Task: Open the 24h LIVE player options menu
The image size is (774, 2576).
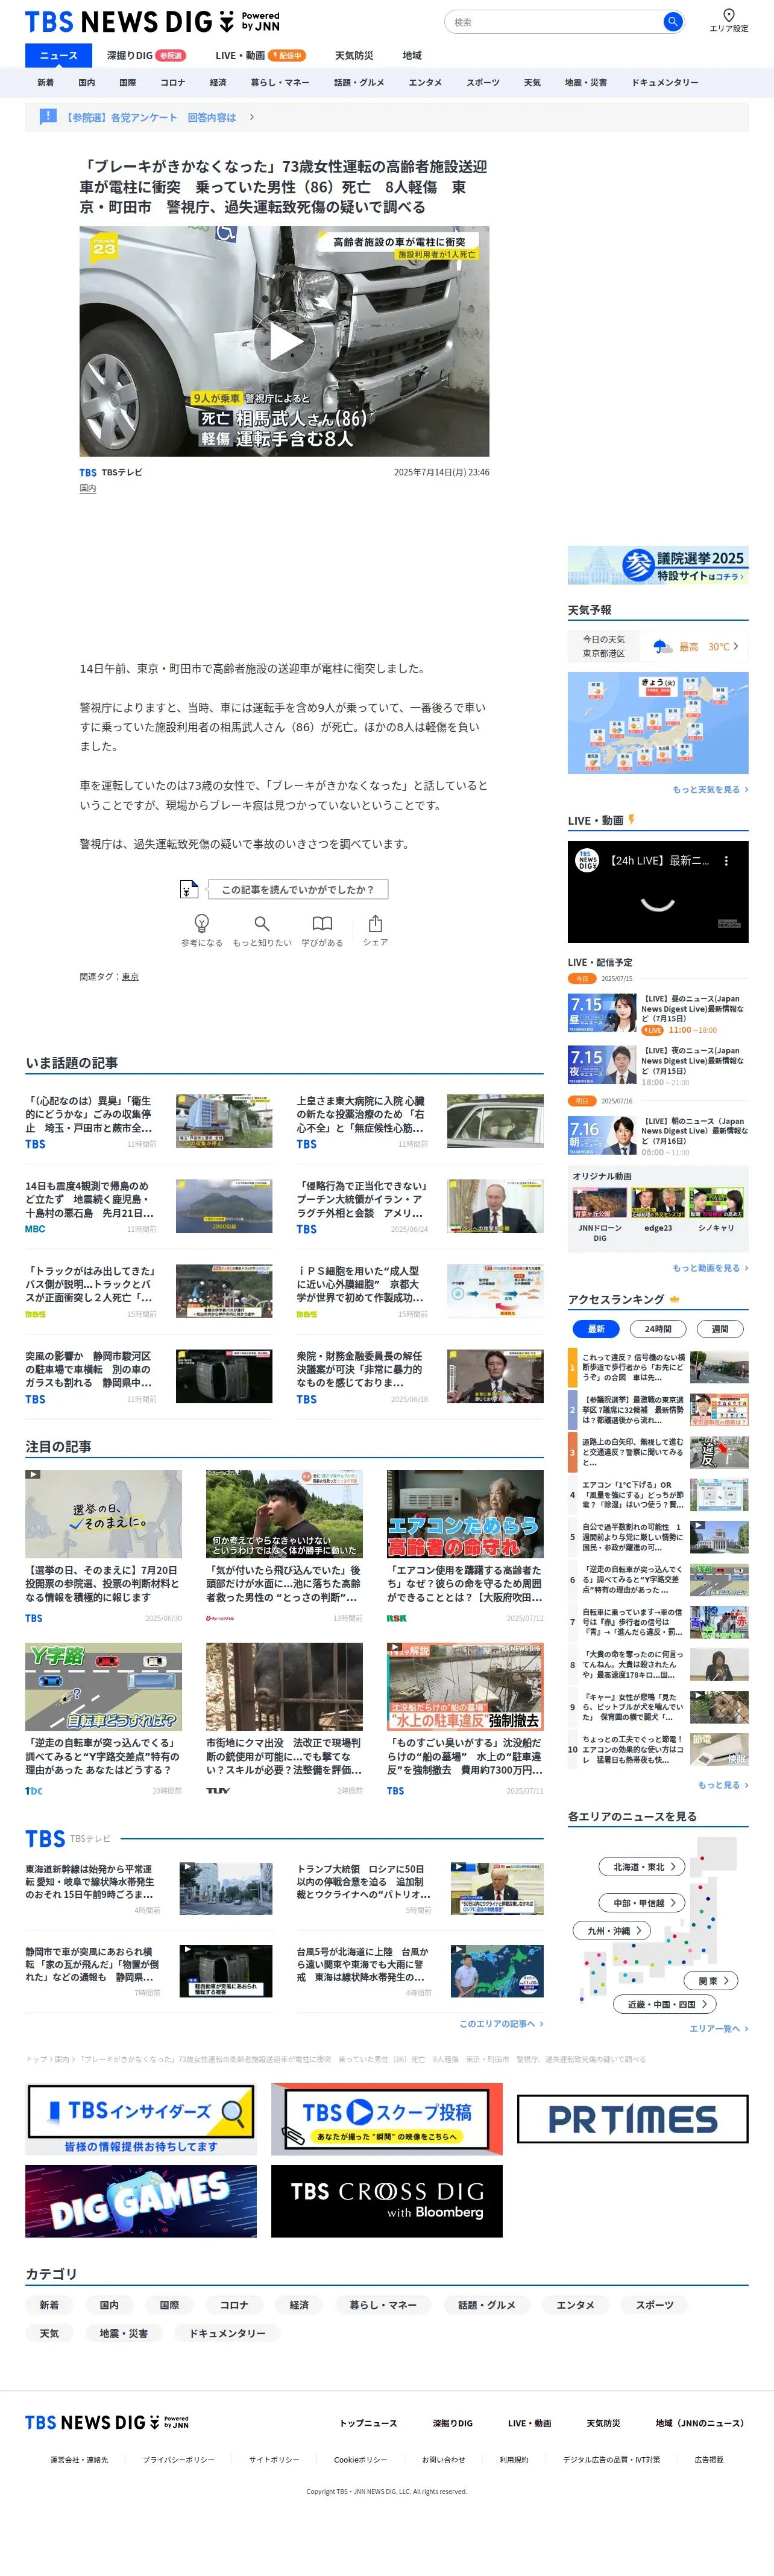Action: tap(726, 860)
